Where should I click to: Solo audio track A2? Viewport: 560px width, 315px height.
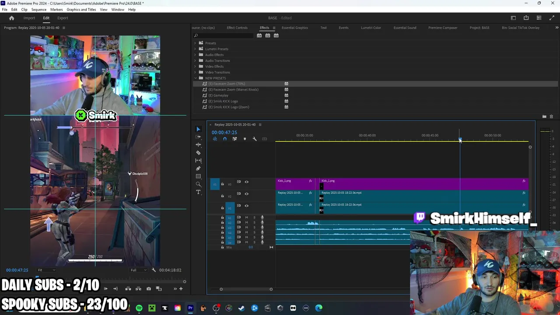pos(254,222)
